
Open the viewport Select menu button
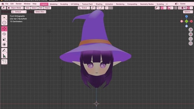34,8
